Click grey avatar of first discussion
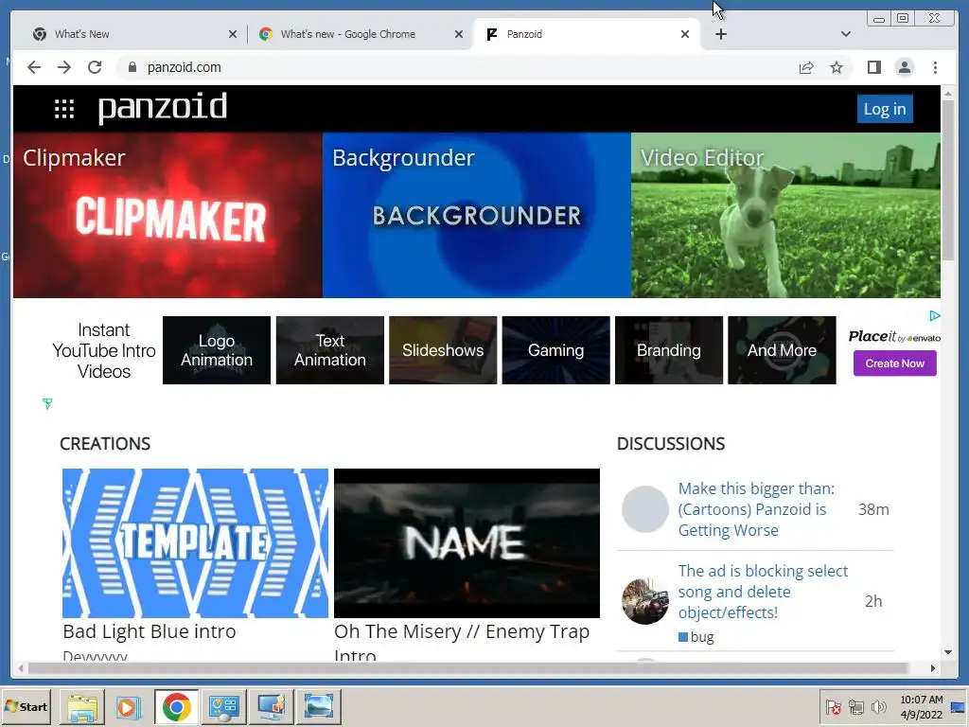The width and height of the screenshot is (969, 727). click(x=644, y=508)
